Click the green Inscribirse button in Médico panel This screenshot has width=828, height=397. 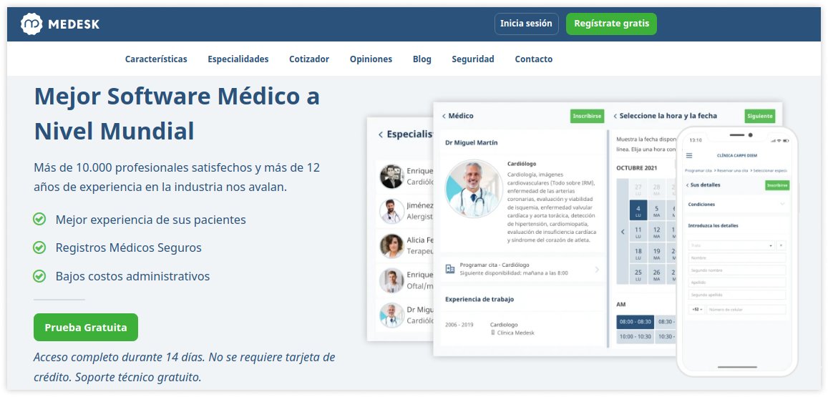[x=587, y=116]
